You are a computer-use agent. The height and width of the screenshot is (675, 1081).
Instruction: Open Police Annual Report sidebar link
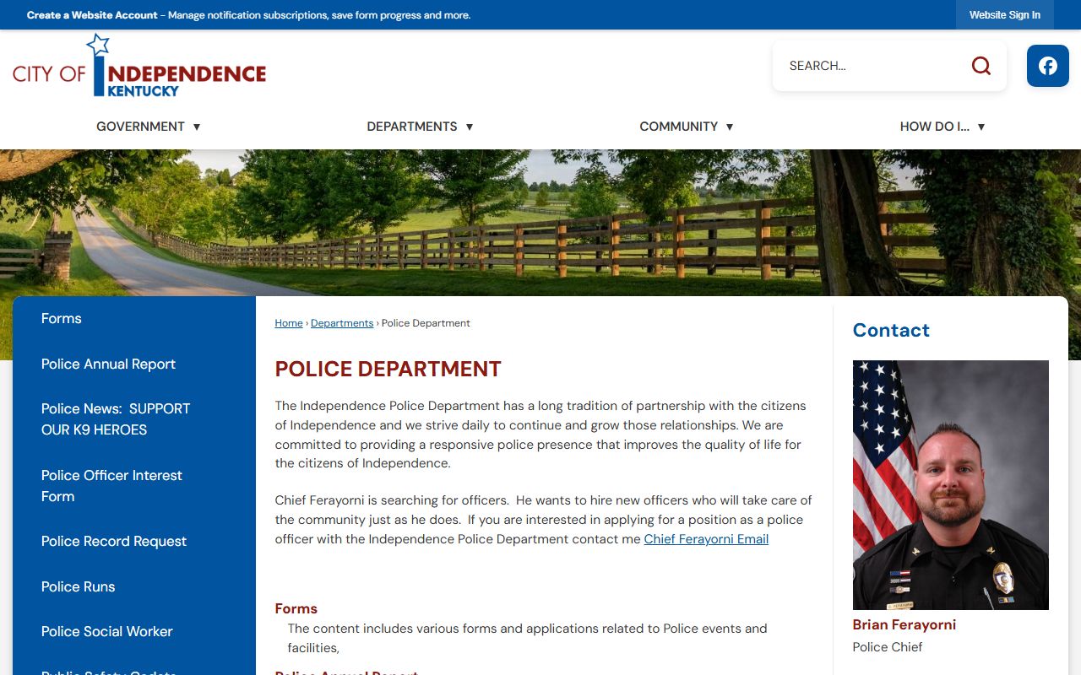[x=108, y=364]
